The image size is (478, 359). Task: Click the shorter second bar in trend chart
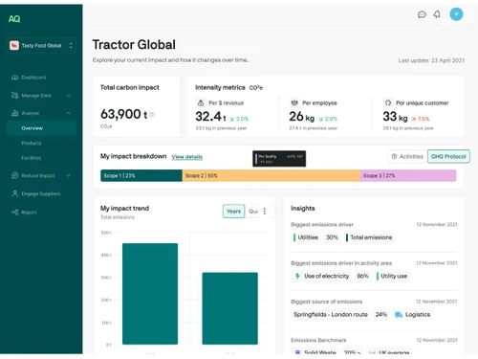pos(229,308)
